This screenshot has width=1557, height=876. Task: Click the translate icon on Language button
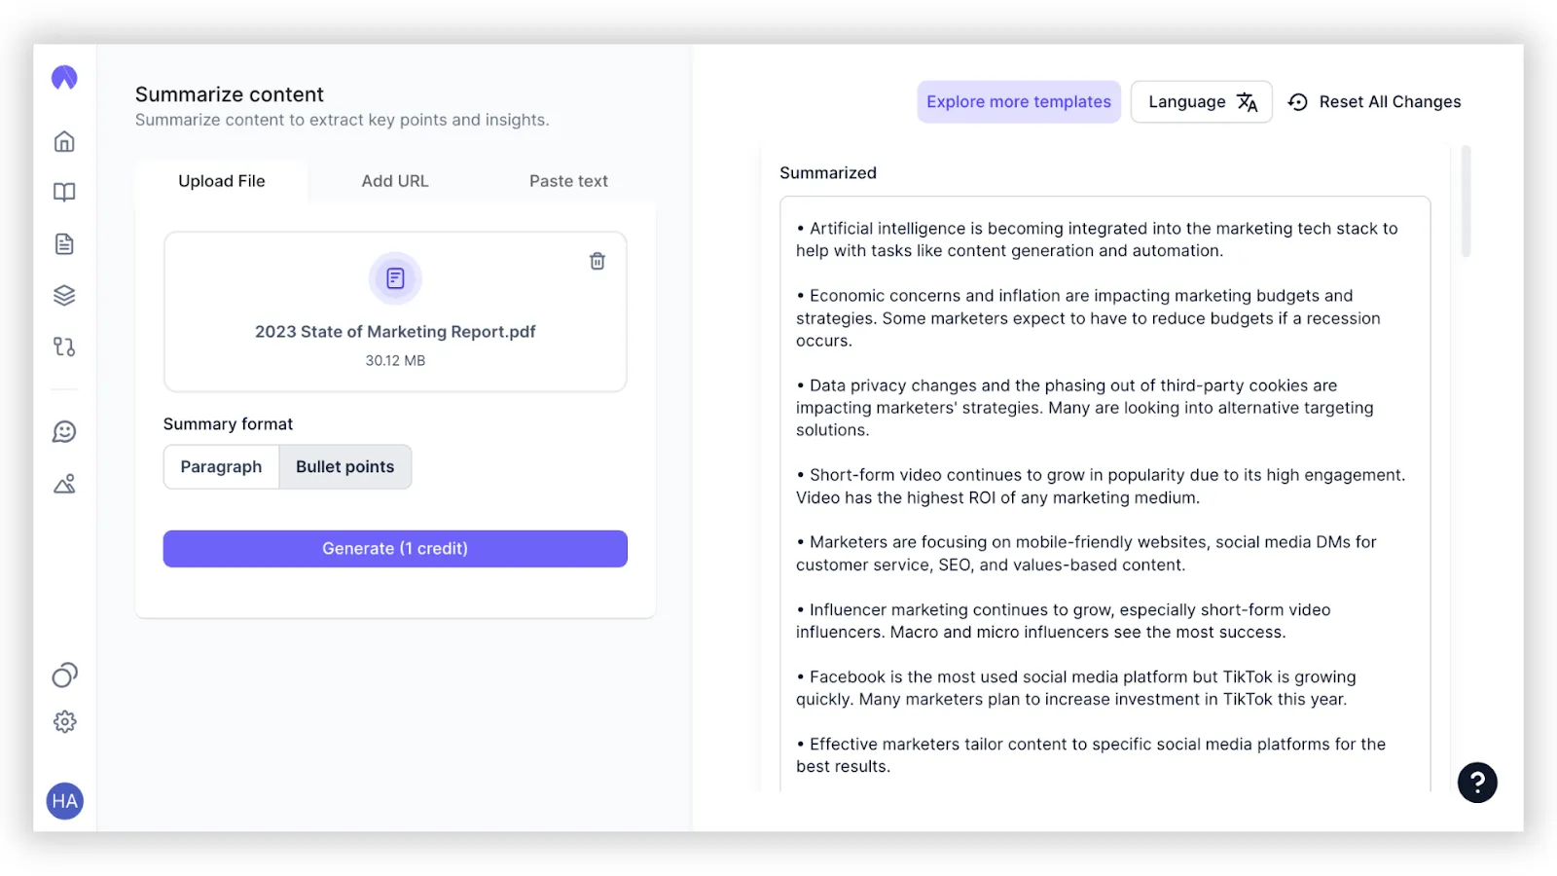tap(1248, 102)
